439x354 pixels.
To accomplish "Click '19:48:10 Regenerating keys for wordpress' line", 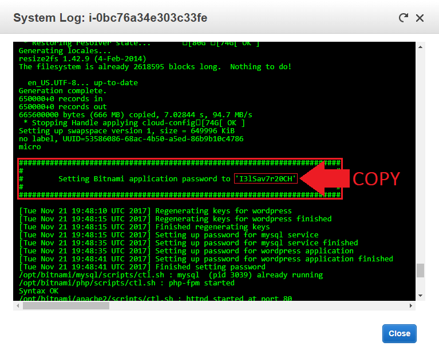I will (155, 210).
